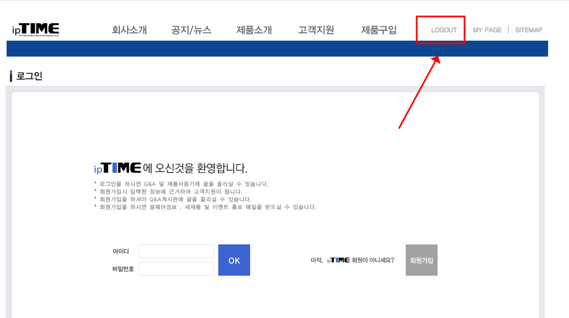
Task: Click the 로그인 page heading
Action: tap(29, 76)
